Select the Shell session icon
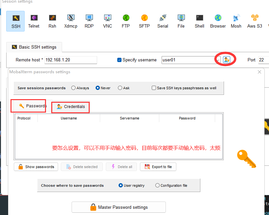Viewport: 269px width, 215px height. point(199,21)
